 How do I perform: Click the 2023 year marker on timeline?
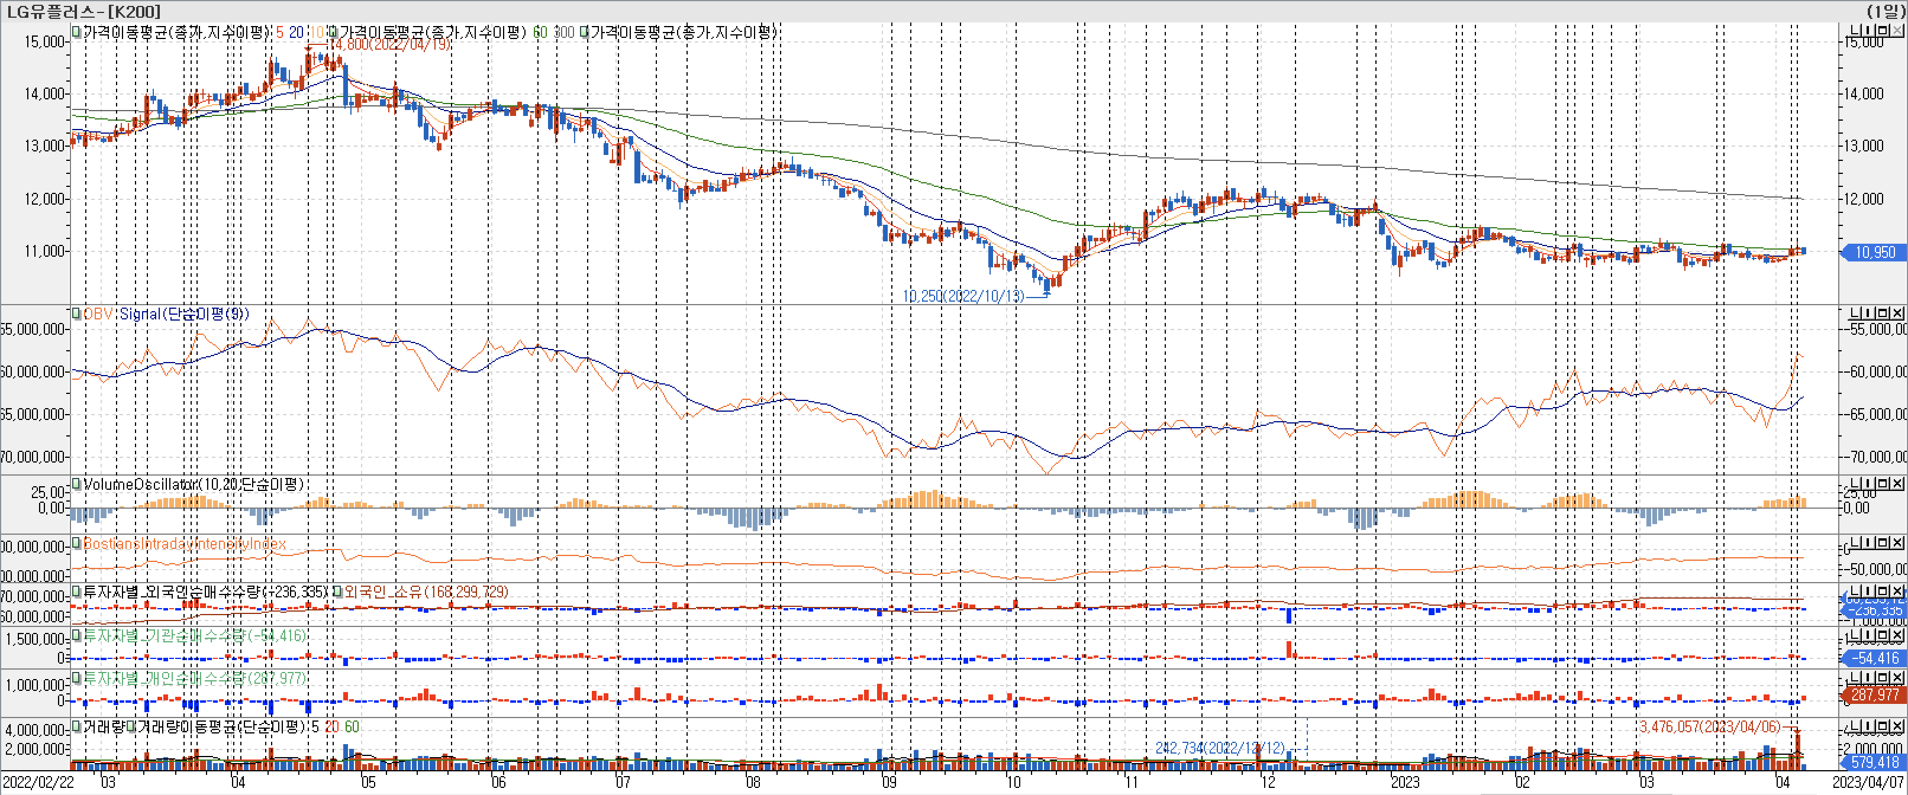(x=1404, y=781)
